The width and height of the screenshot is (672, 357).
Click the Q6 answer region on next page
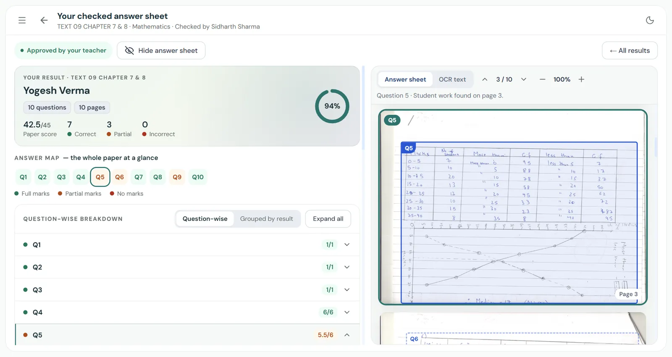522,339
